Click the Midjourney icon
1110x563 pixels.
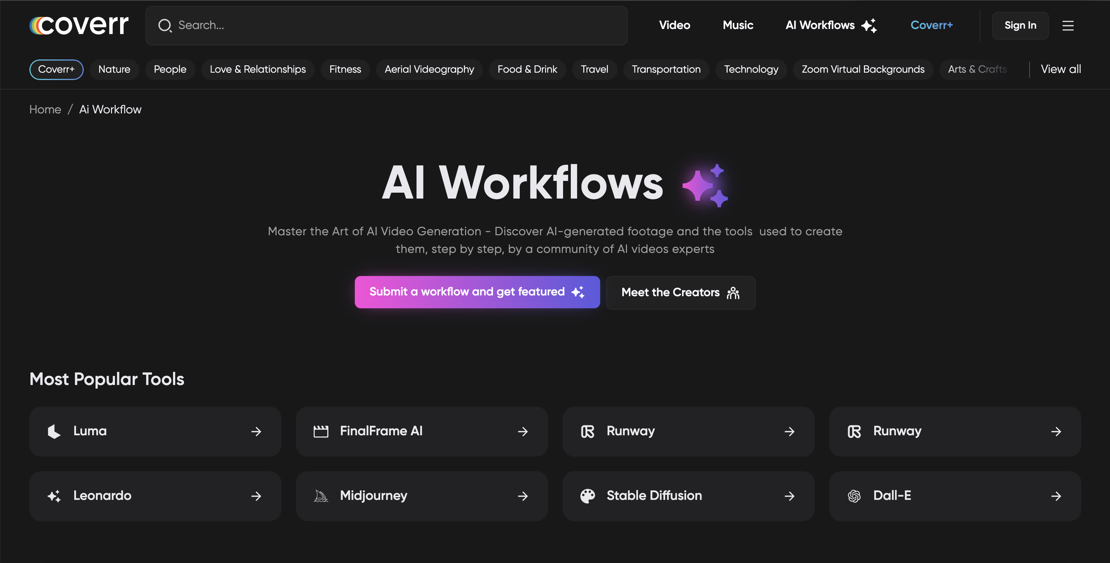click(322, 495)
